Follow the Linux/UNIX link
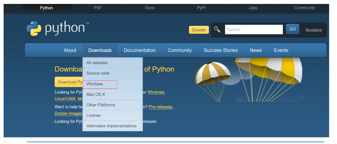This screenshot has width=337, height=144. [x=65, y=99]
